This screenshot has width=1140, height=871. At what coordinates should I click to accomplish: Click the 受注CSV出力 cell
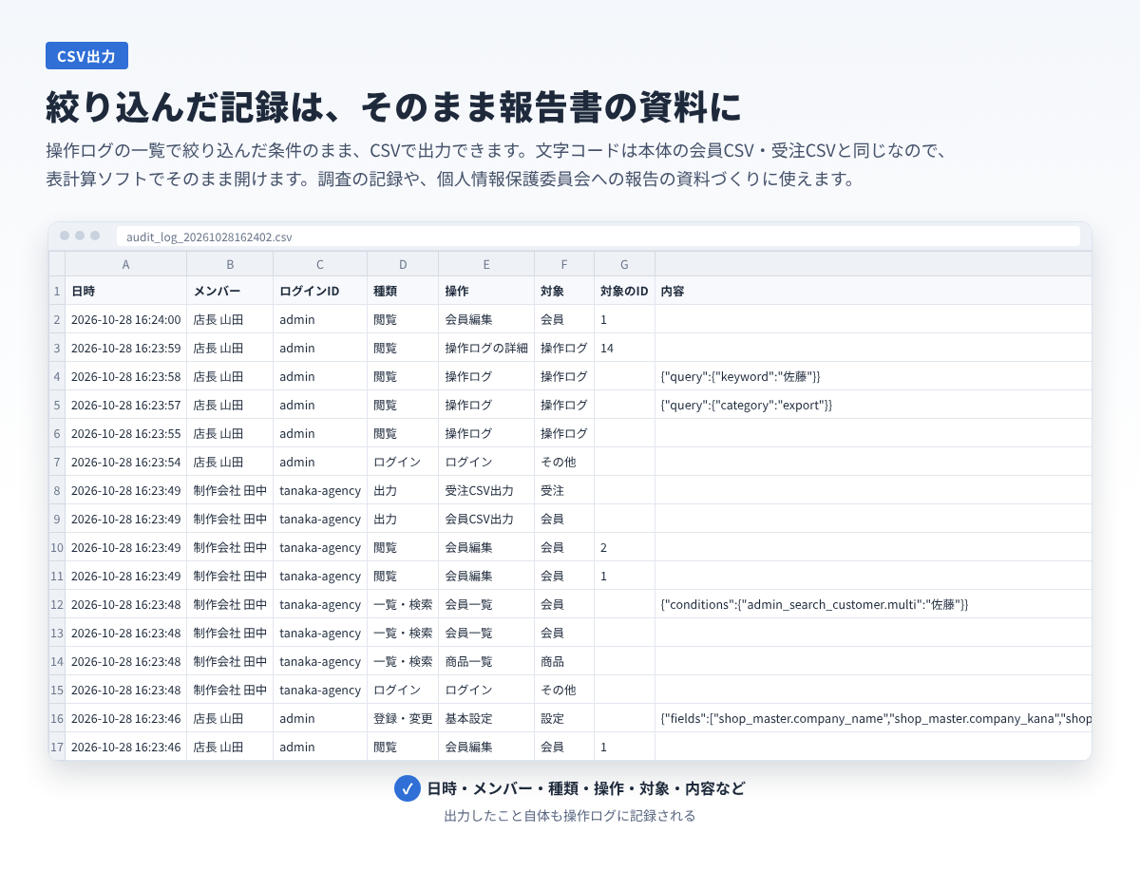click(486, 490)
